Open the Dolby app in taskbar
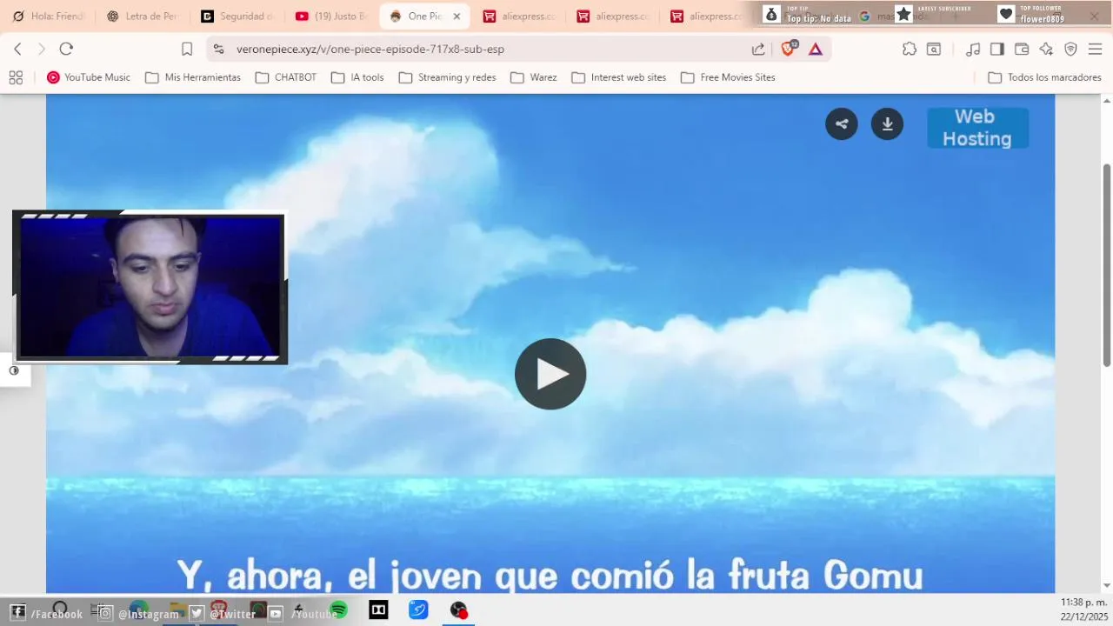 [x=378, y=610]
